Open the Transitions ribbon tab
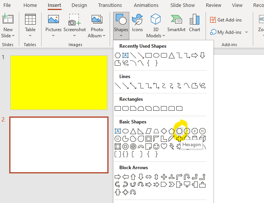Image resolution: width=264 pixels, height=203 pixels. (x=110, y=5)
